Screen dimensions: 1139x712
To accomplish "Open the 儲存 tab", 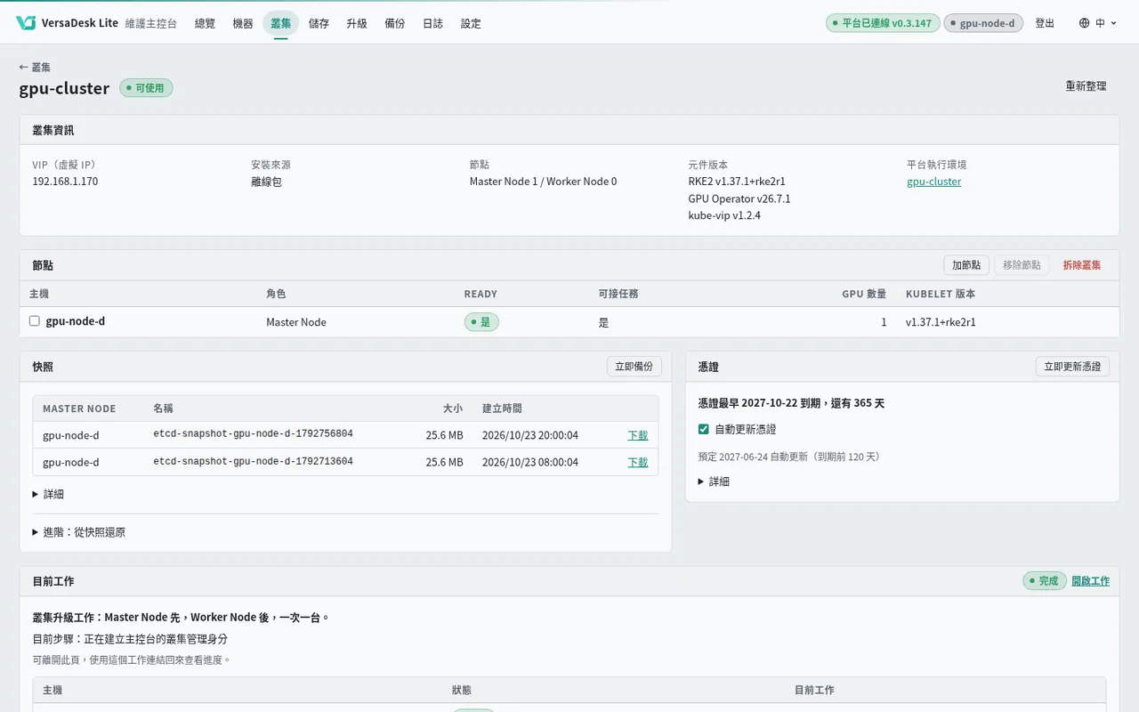I will point(319,23).
